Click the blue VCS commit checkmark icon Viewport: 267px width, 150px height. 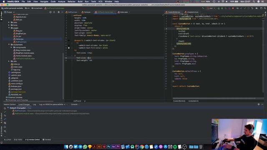pyautogui.click(x=241, y=8)
